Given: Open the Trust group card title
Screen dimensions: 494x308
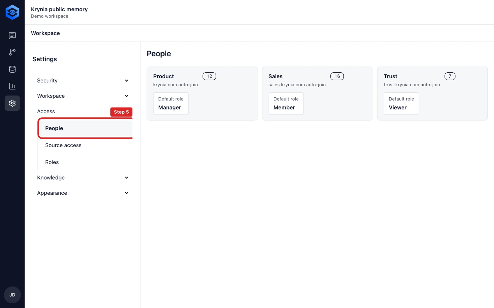Looking at the screenshot, I should [x=390, y=76].
